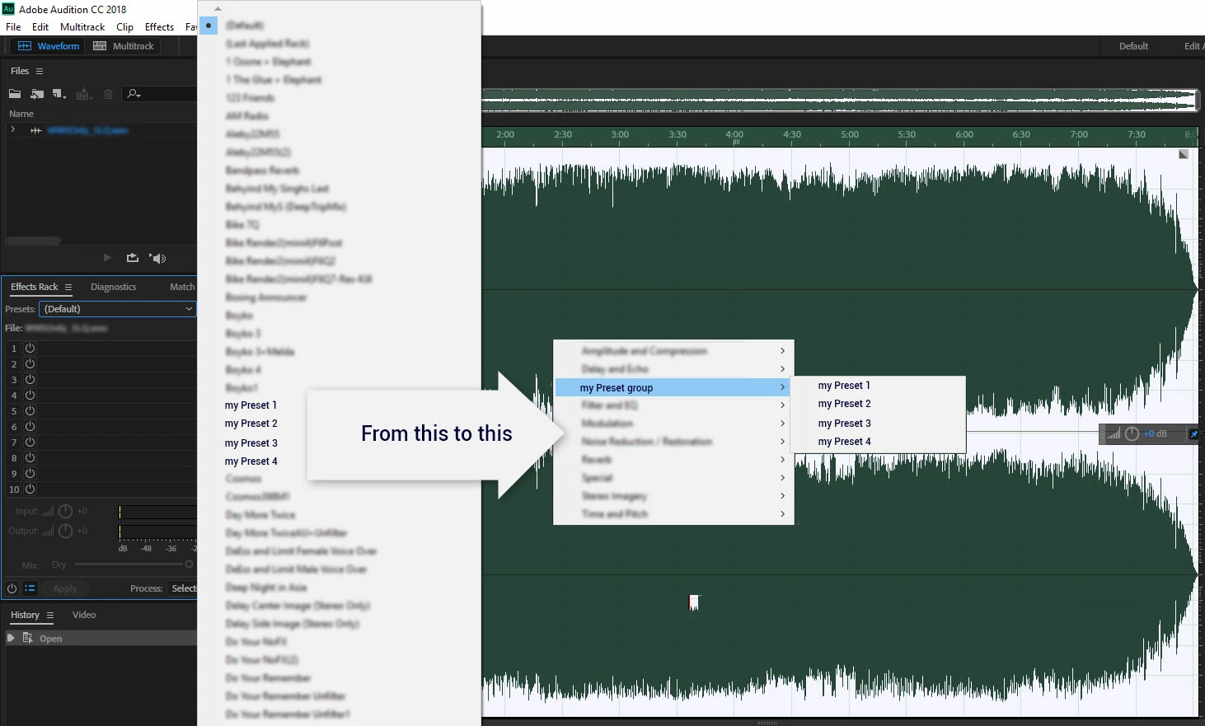Toggle power for effect slot 4
1205x726 pixels.
(30, 396)
